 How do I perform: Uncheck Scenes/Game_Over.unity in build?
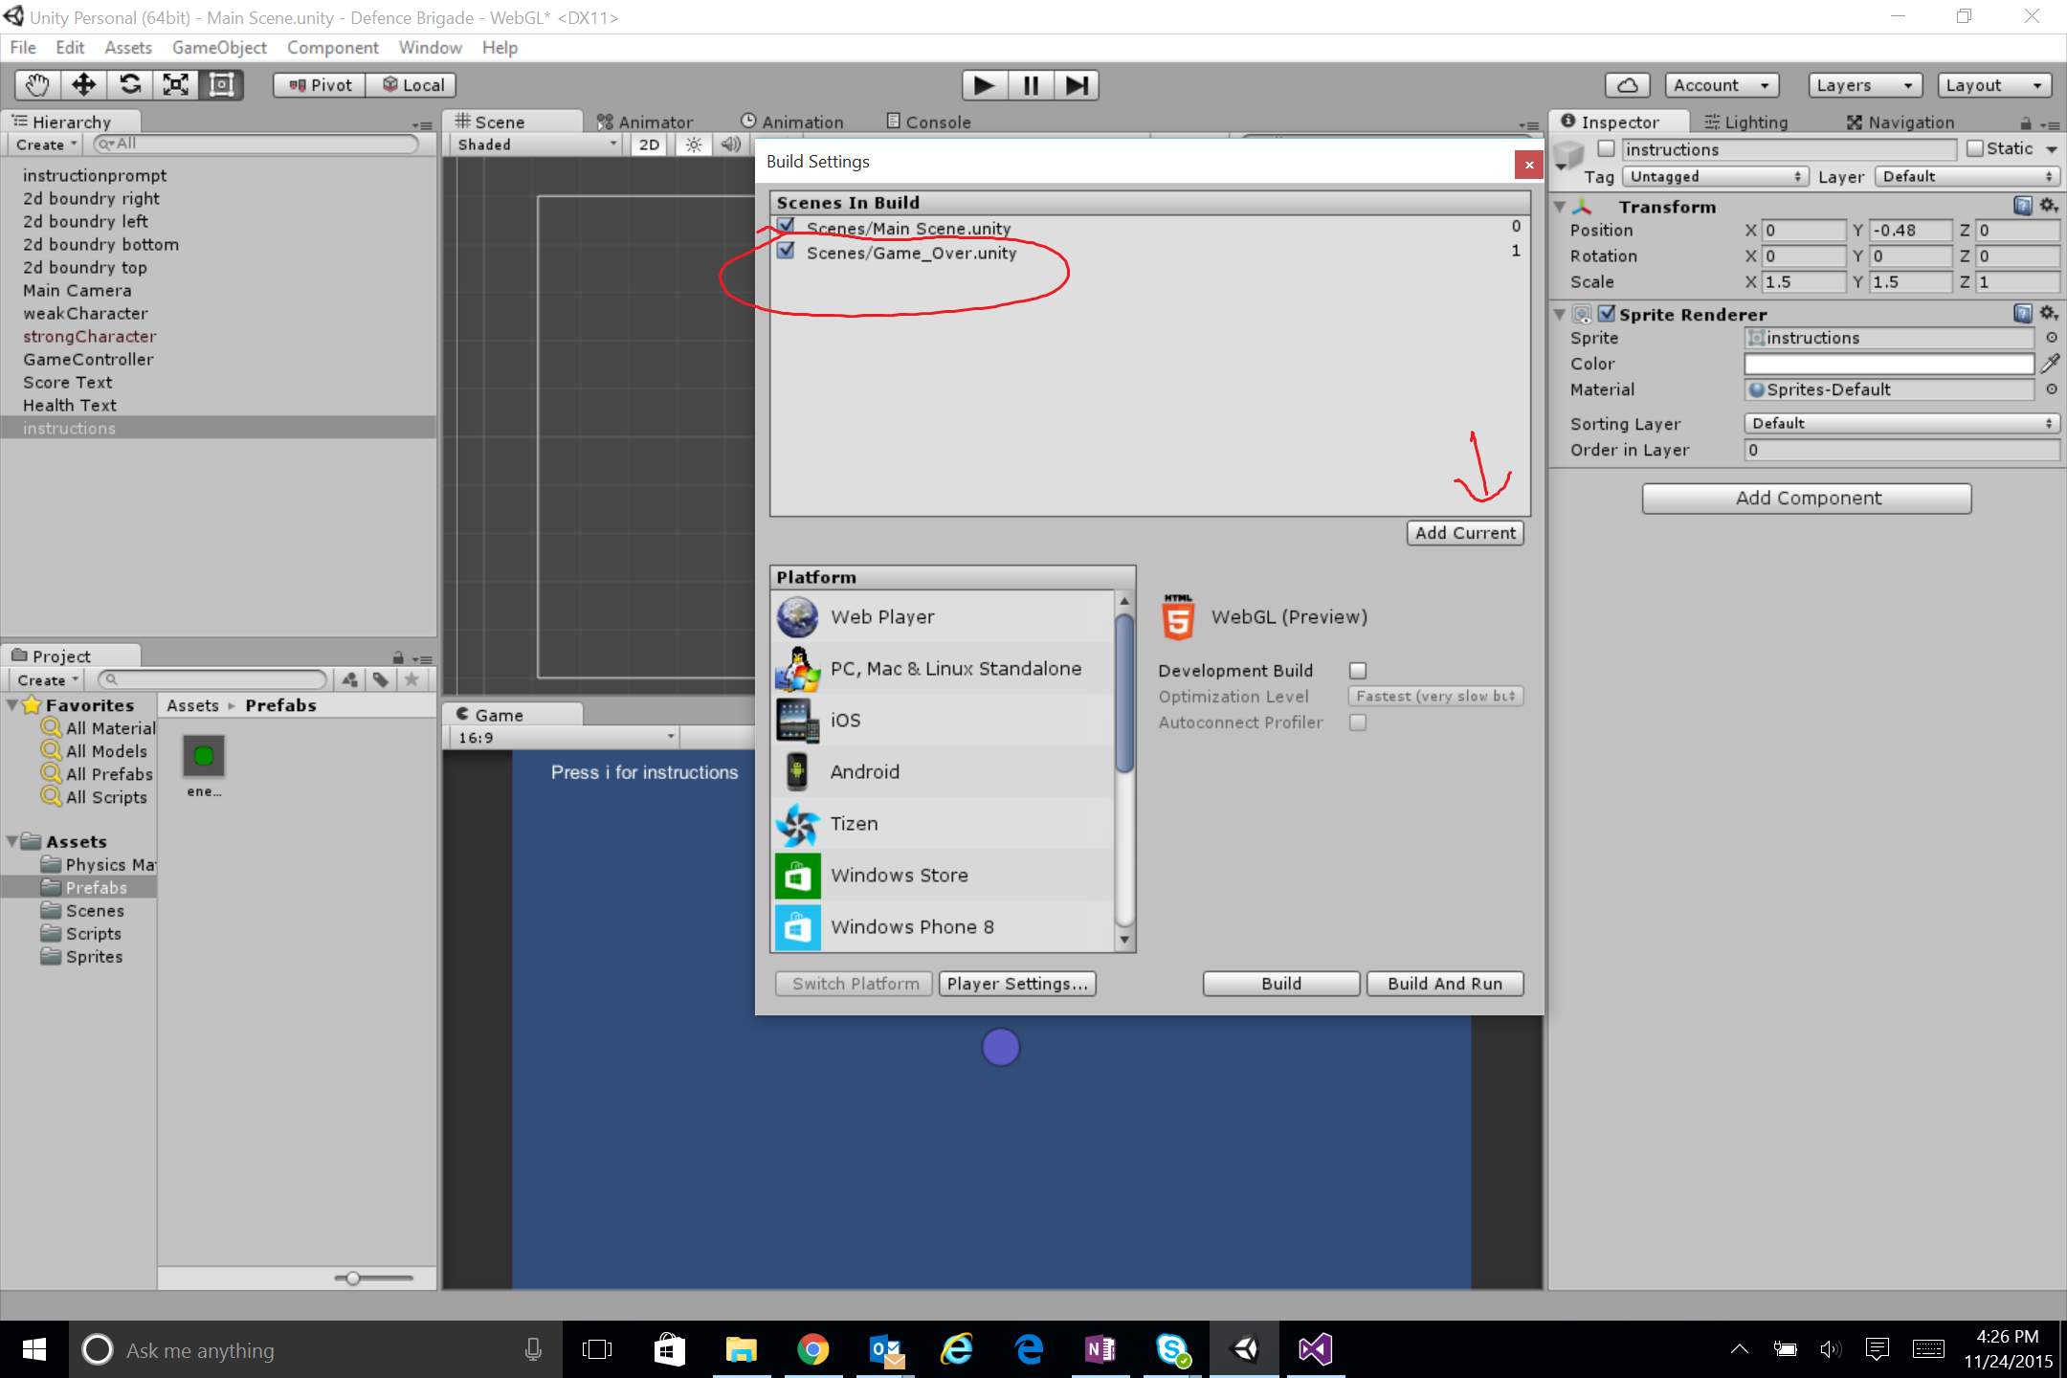(x=786, y=251)
